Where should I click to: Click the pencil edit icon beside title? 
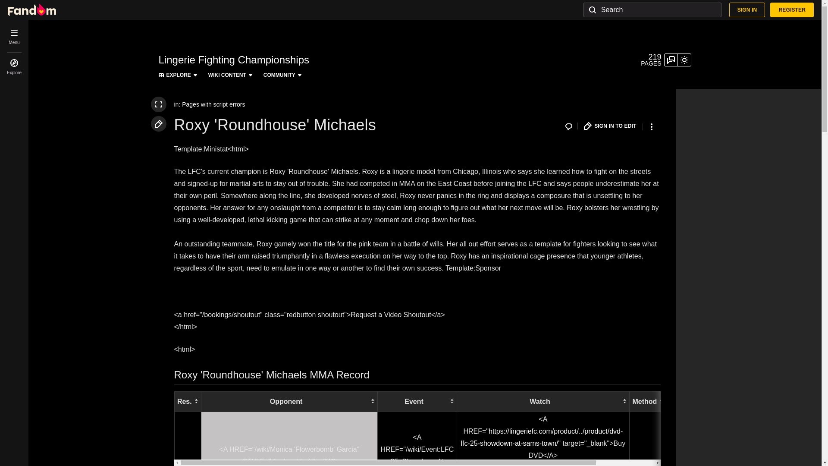pos(159,124)
